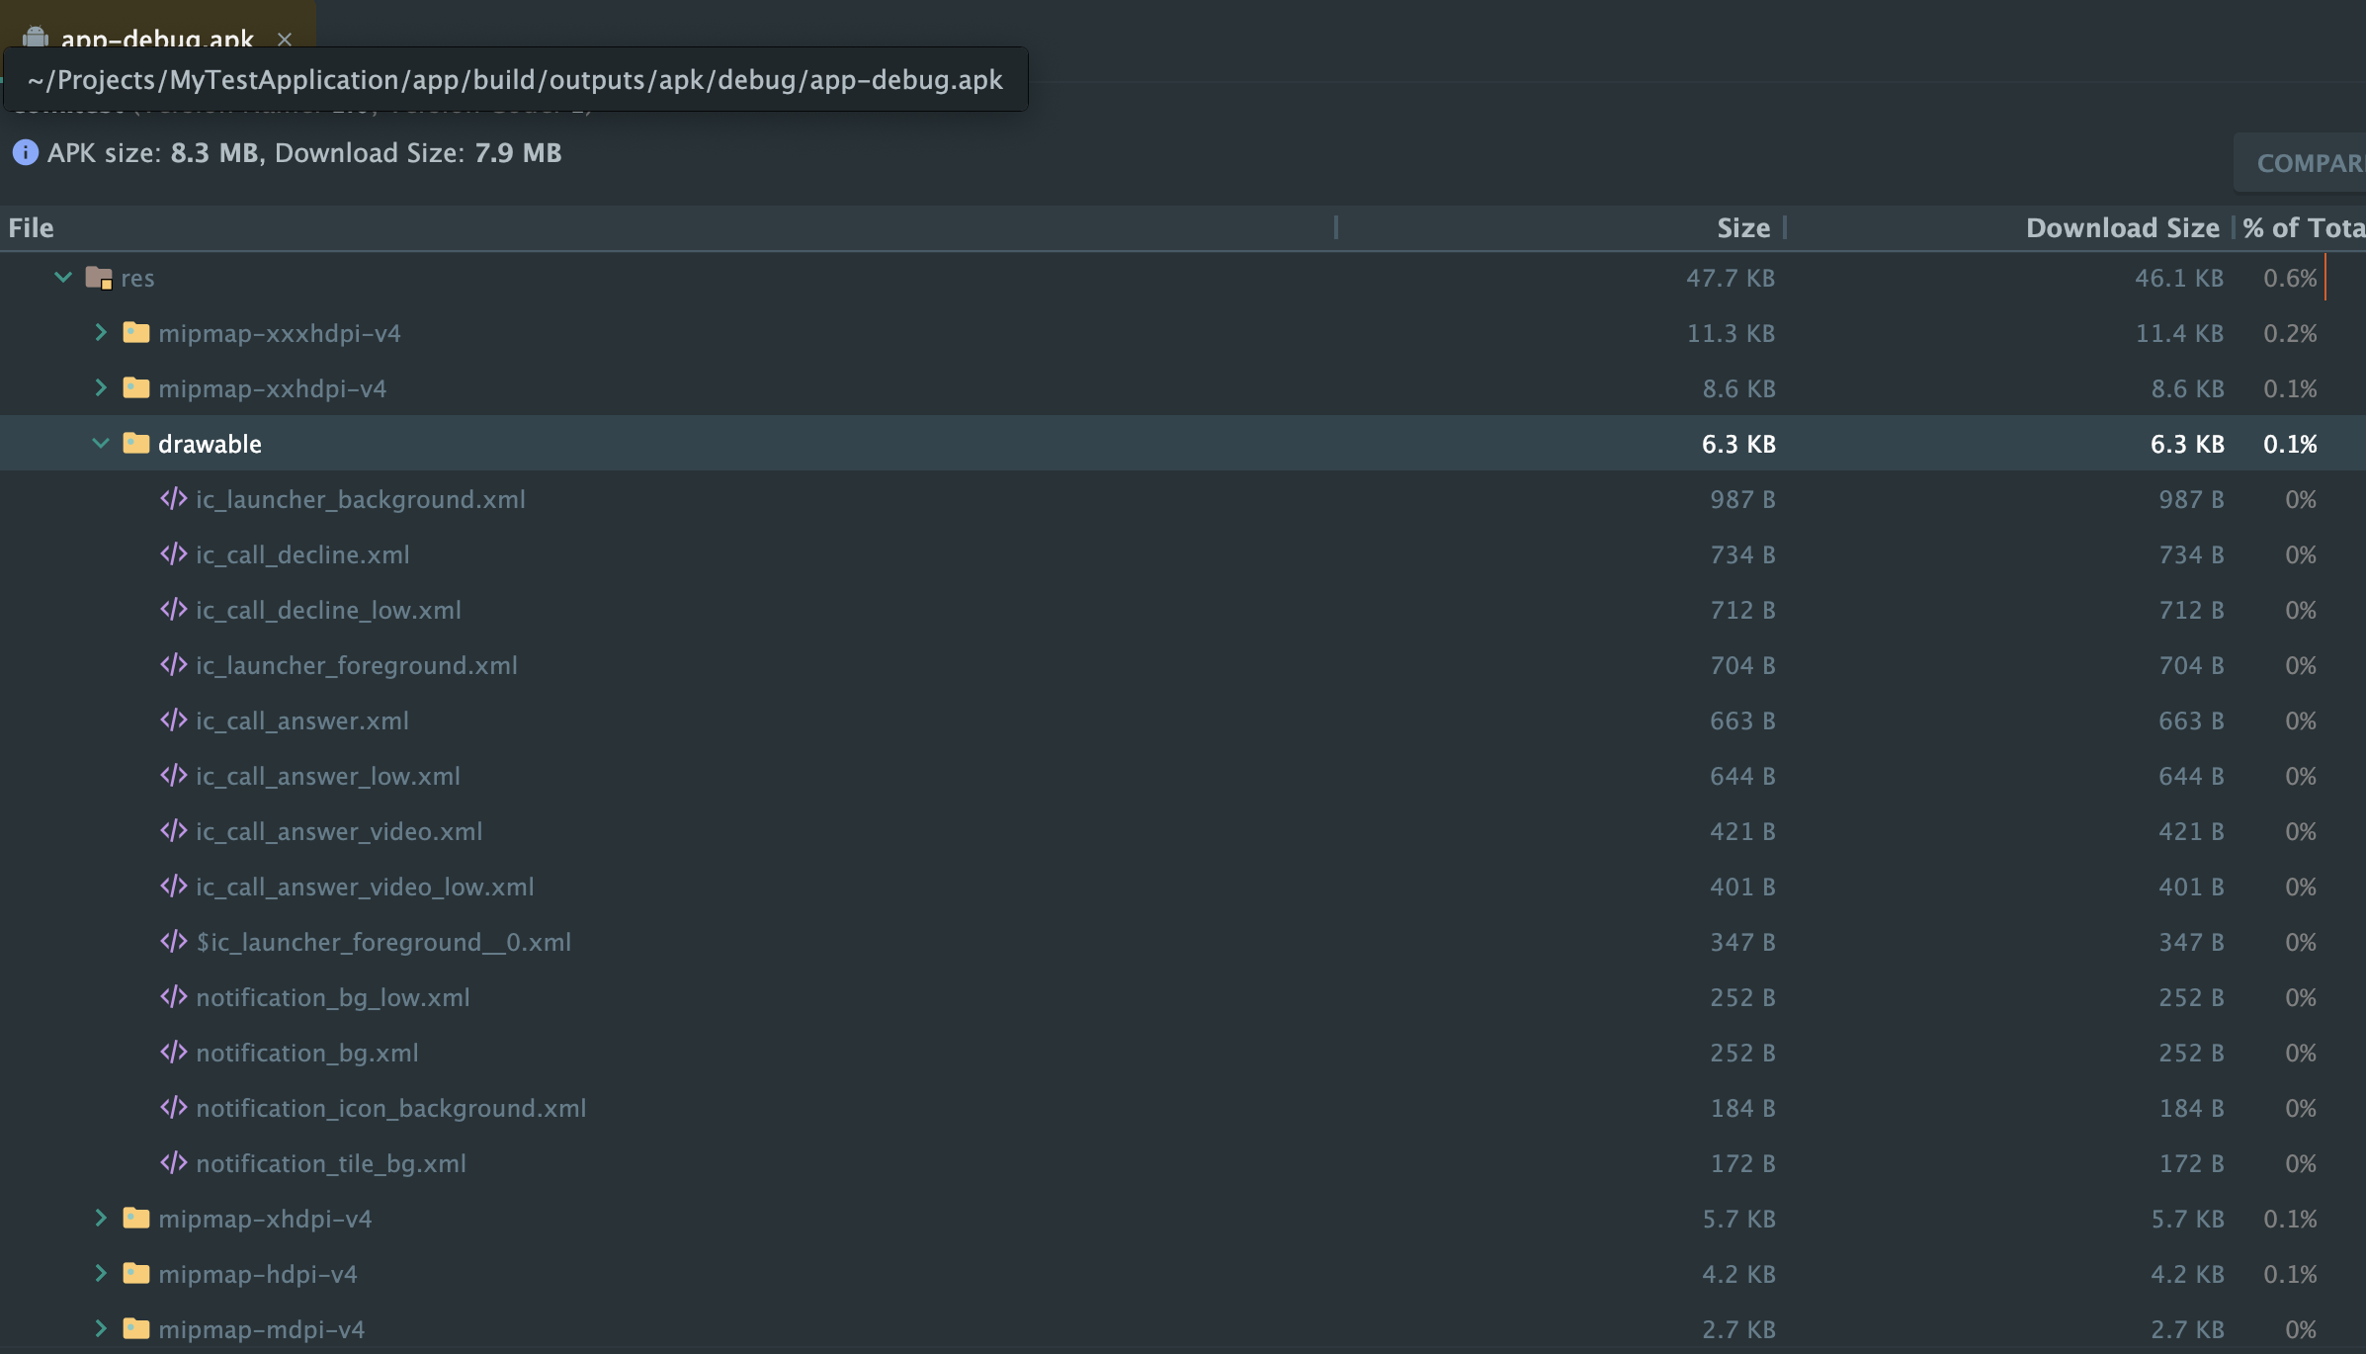The width and height of the screenshot is (2366, 1354).
Task: Click notification_tile_bg.xml file icon
Action: coord(174,1163)
